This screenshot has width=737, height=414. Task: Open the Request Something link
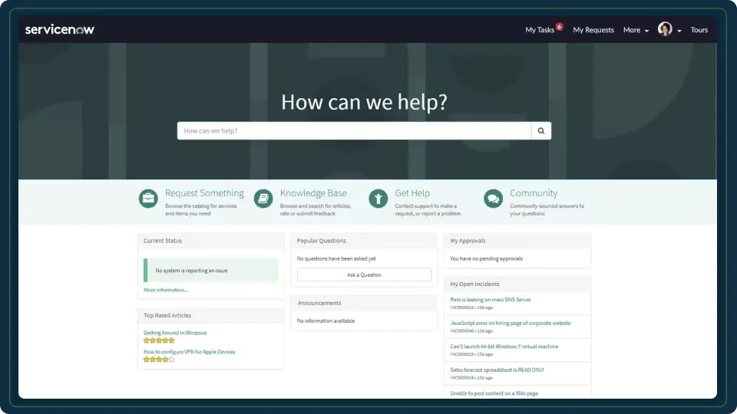[204, 193]
